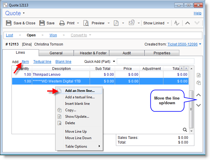Click the Ticket 0500-12096 link
This screenshot has height=160, width=210.
click(x=182, y=44)
